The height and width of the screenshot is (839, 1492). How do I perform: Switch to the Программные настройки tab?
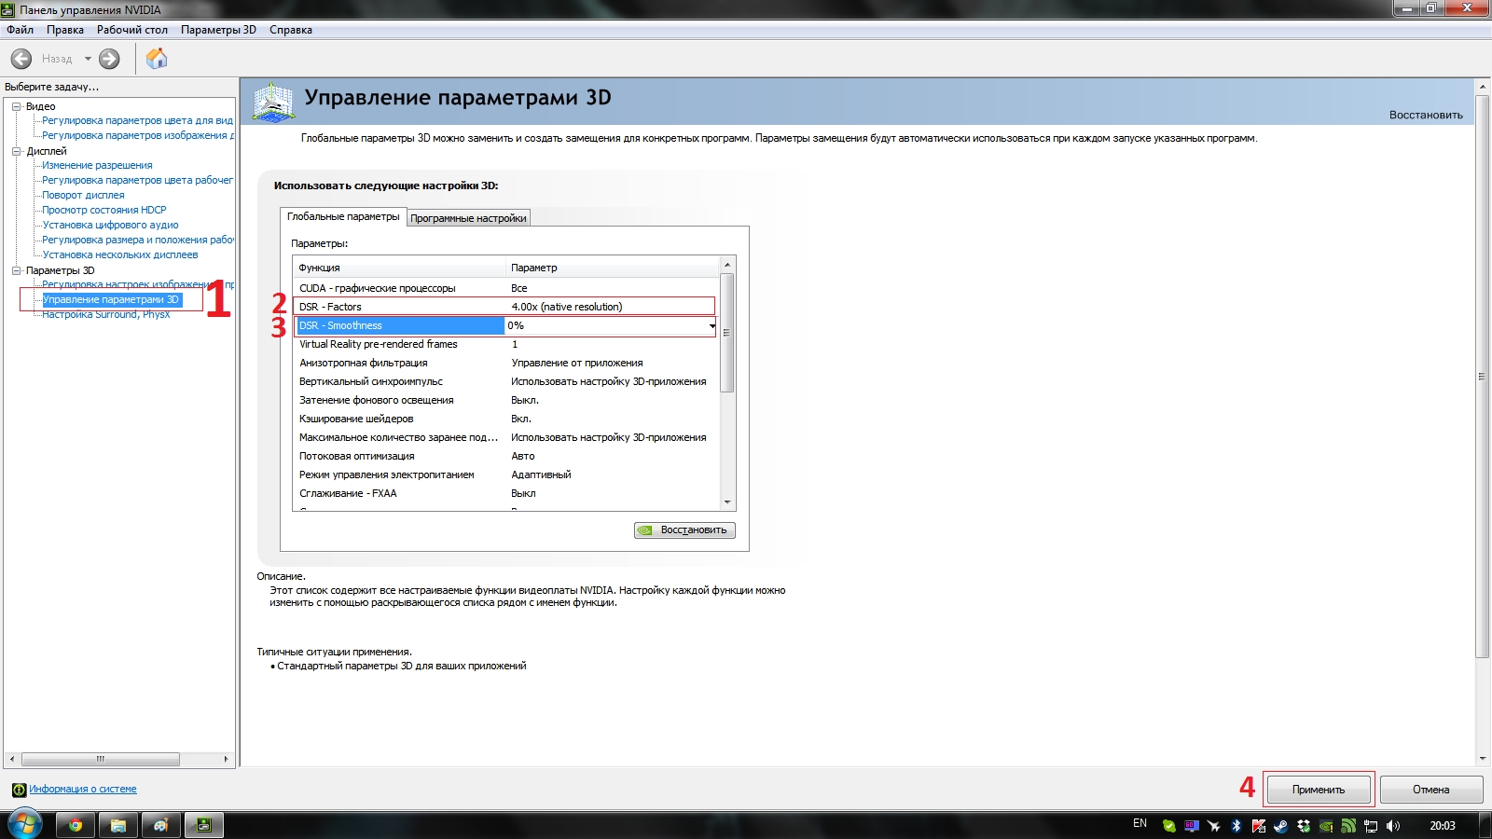pyautogui.click(x=468, y=218)
